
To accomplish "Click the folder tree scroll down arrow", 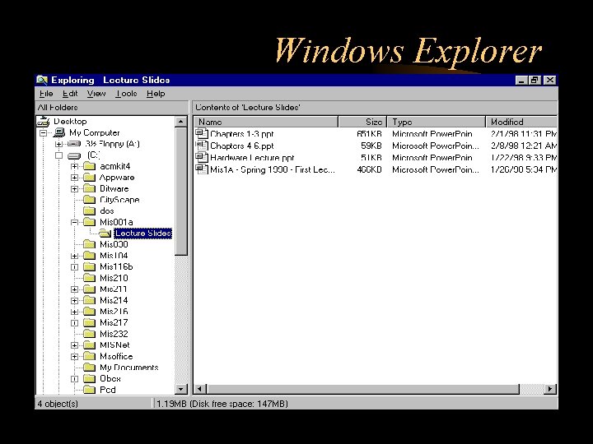I will (x=180, y=389).
